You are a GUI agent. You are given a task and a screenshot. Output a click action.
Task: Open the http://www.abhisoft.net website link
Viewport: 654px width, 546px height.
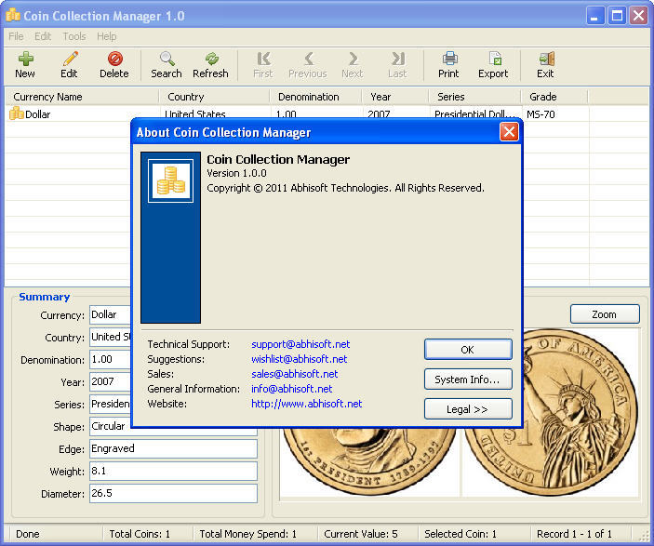tap(307, 404)
